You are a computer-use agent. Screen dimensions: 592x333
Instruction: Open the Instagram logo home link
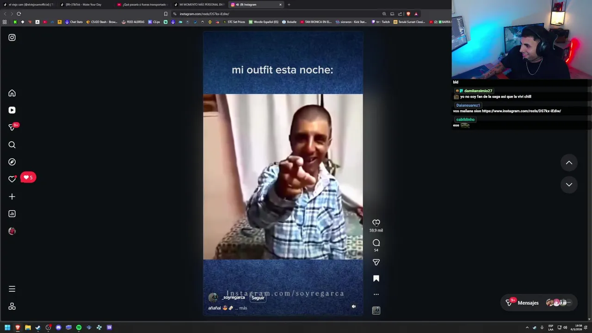coord(12,37)
